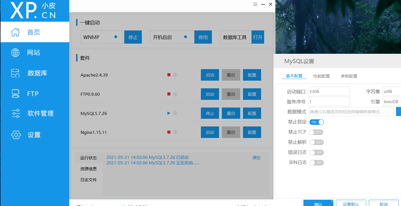
Task: Open the 字符集 utf8 dropdown
Action: pos(392,91)
